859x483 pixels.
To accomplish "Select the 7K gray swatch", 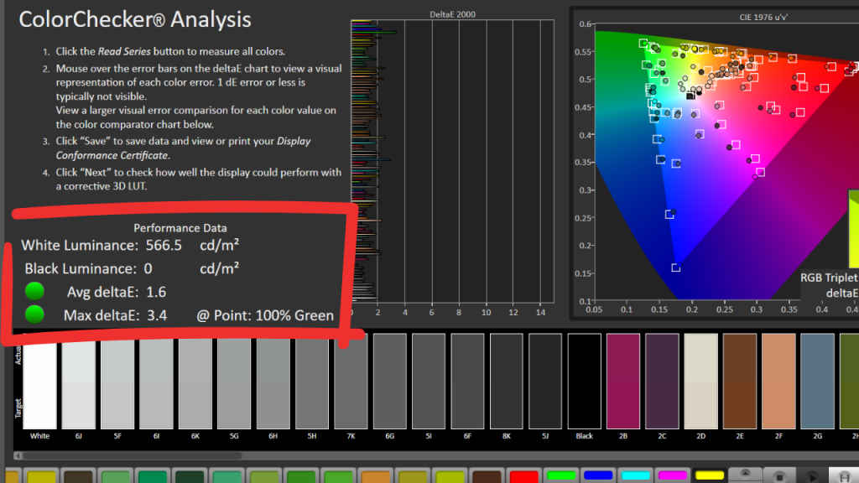I will click(351, 382).
